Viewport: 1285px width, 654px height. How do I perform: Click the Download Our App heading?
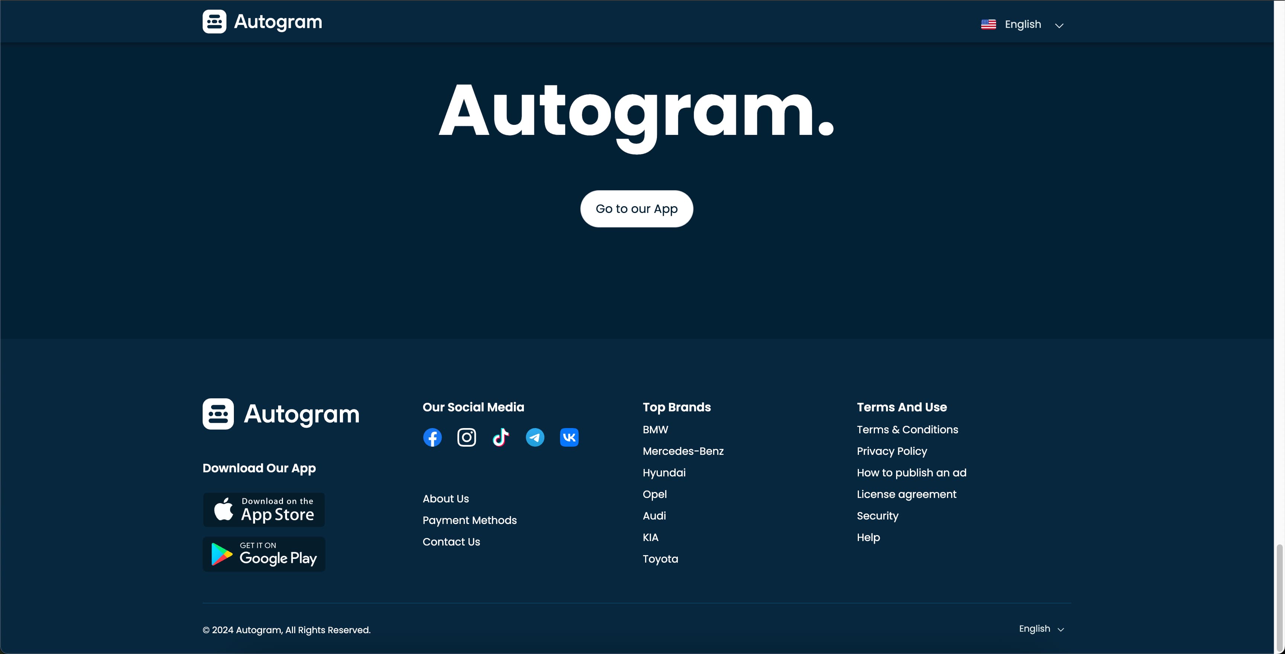(259, 468)
